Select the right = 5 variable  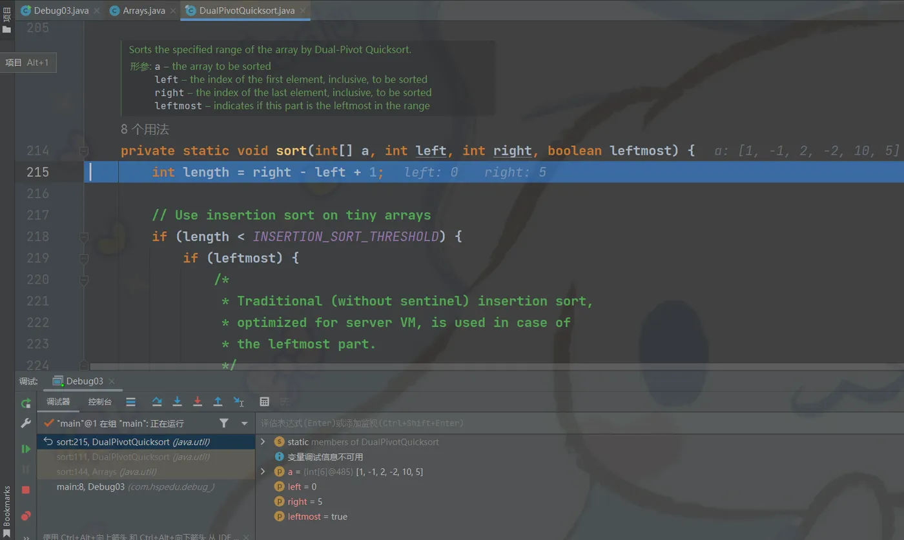(x=305, y=501)
